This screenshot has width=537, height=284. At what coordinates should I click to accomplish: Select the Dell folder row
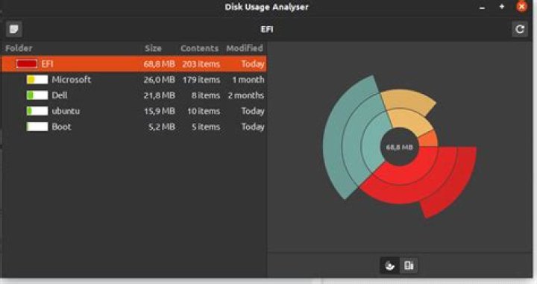(x=134, y=95)
